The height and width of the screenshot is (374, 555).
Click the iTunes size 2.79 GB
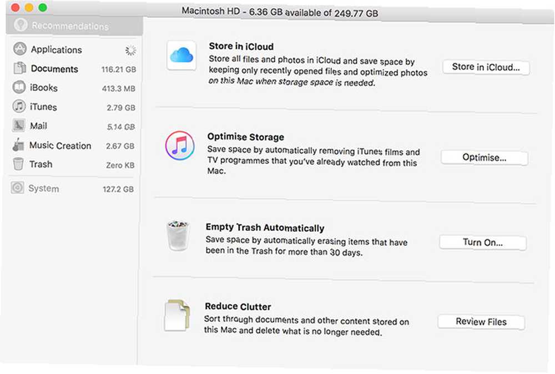click(121, 108)
